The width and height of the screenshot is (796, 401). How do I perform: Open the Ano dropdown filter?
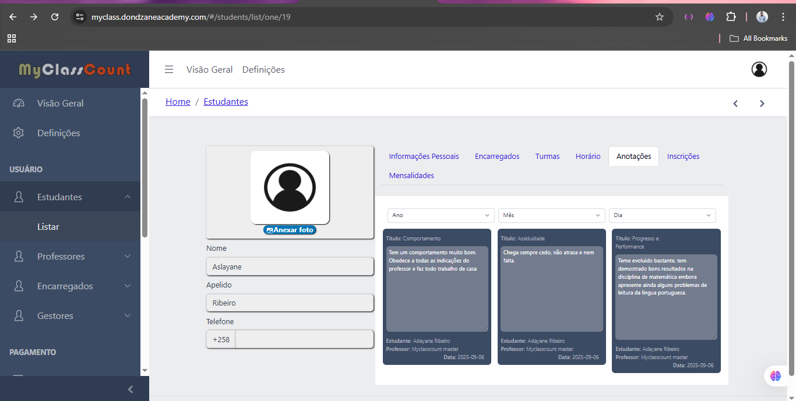(441, 215)
